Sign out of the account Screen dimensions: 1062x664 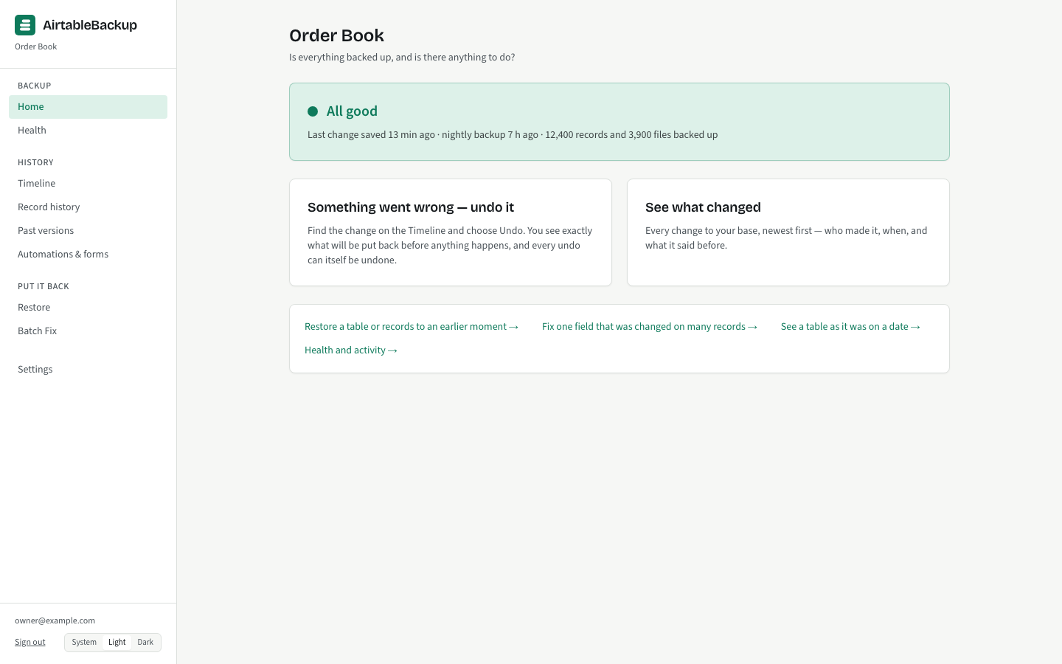(30, 643)
